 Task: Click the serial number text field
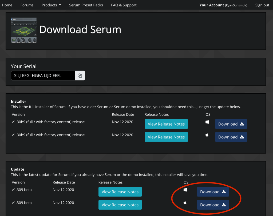(x=43, y=76)
